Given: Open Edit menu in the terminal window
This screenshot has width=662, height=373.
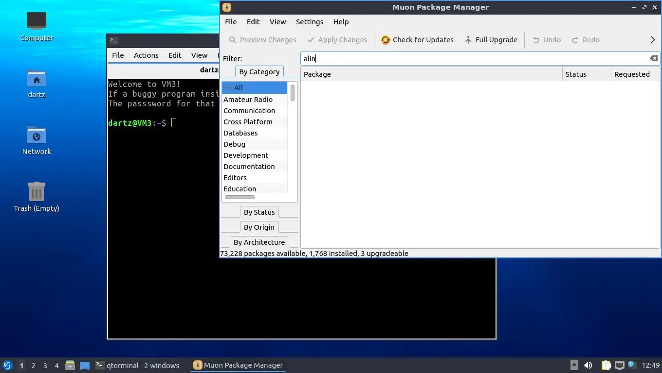Looking at the screenshot, I should coord(175,55).
